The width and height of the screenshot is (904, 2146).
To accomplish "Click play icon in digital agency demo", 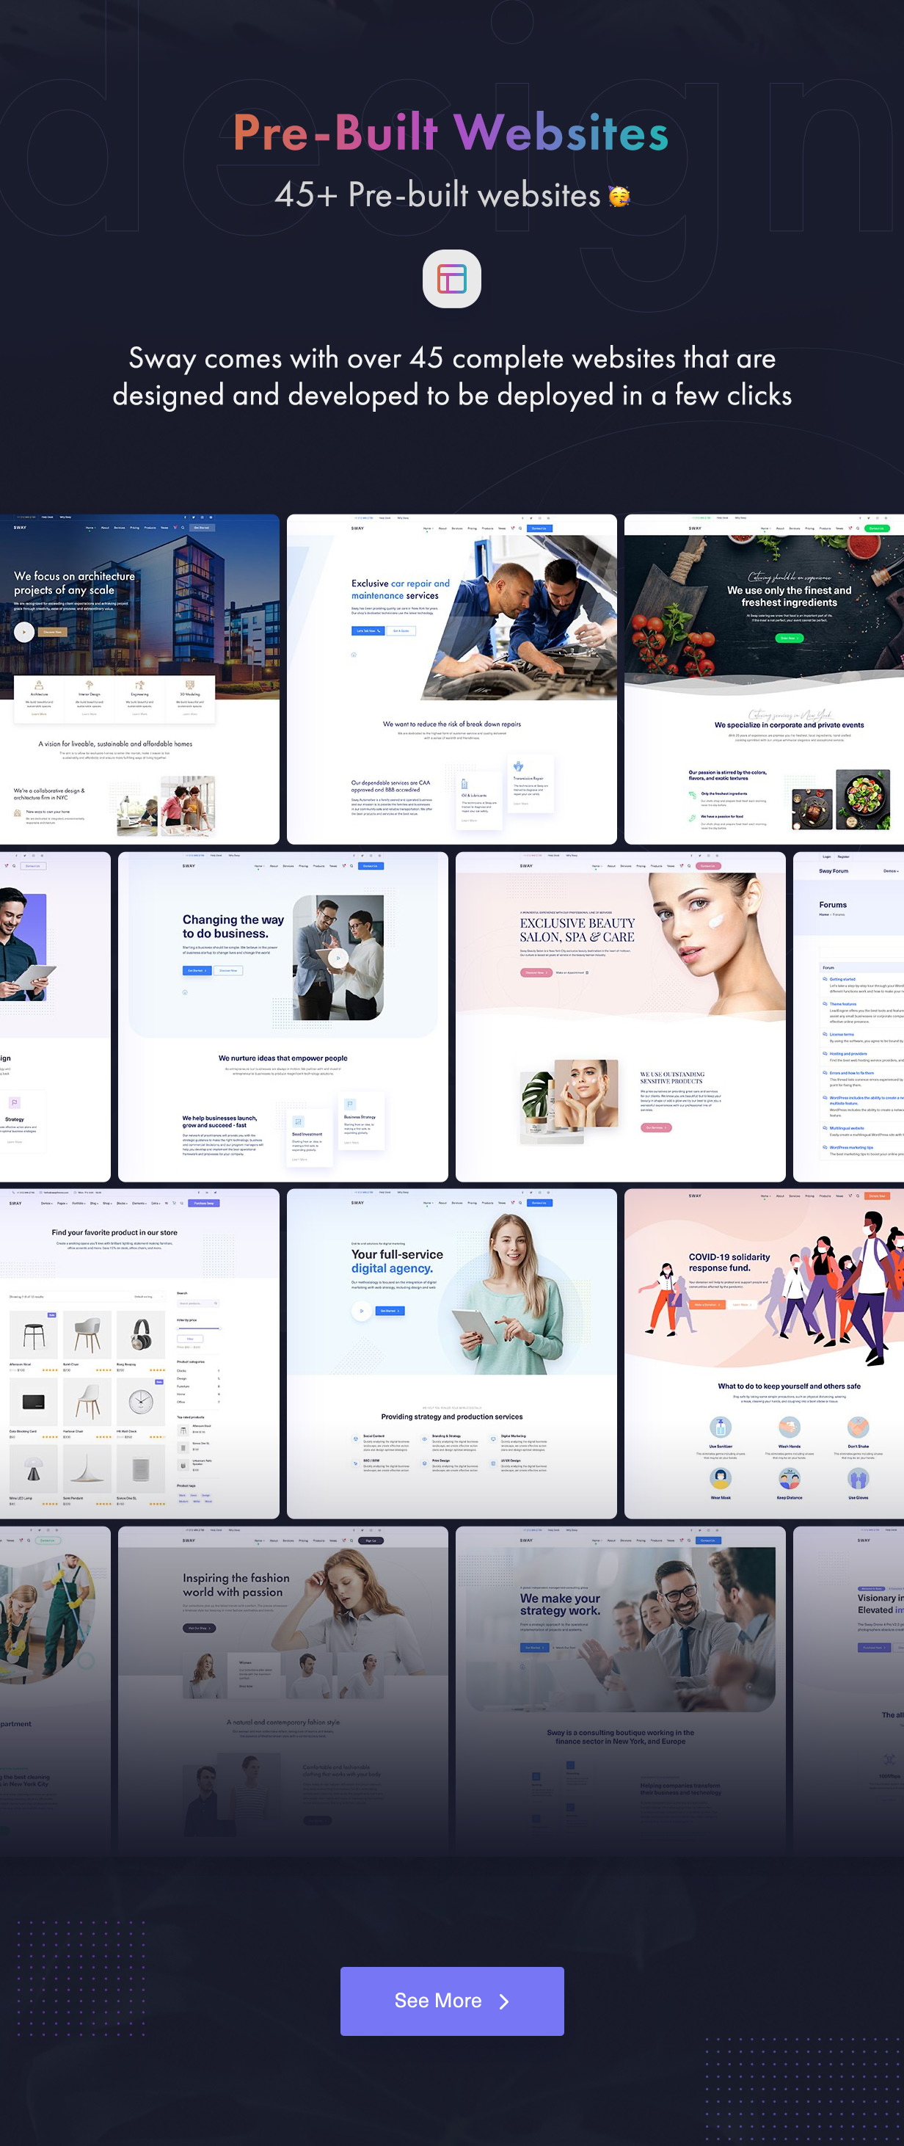I will [362, 1311].
